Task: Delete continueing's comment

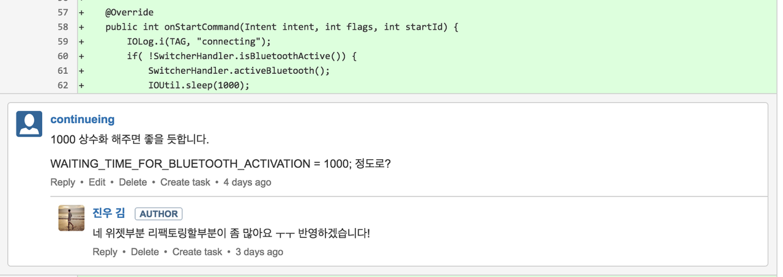Action: pos(133,182)
